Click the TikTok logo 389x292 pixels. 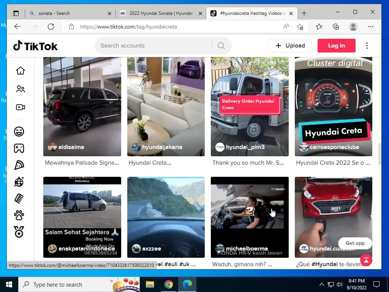tap(35, 46)
